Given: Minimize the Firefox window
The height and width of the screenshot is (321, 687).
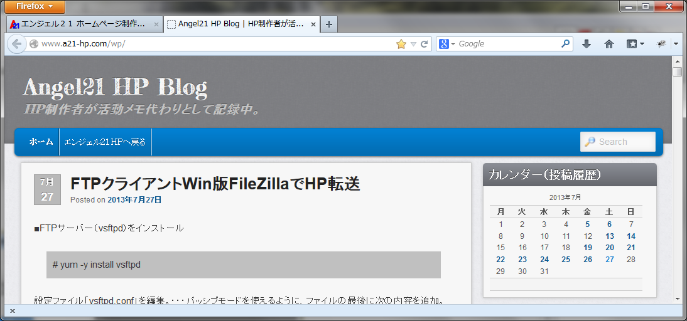Looking at the screenshot, I should coord(629,6).
